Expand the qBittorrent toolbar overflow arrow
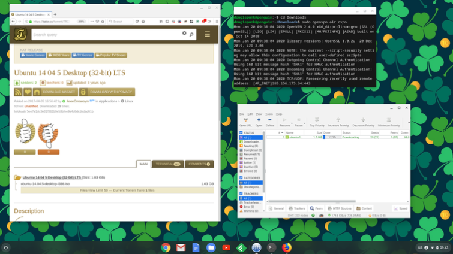This screenshot has height=254, width=453. [409, 123]
